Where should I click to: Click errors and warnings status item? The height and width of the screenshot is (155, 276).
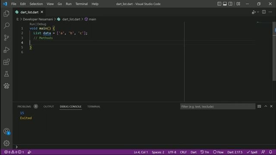click(x=14, y=152)
